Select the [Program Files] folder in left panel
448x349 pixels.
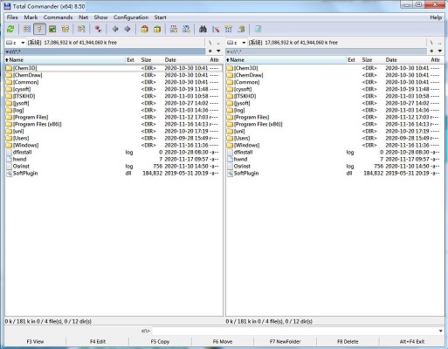(x=114, y=117)
